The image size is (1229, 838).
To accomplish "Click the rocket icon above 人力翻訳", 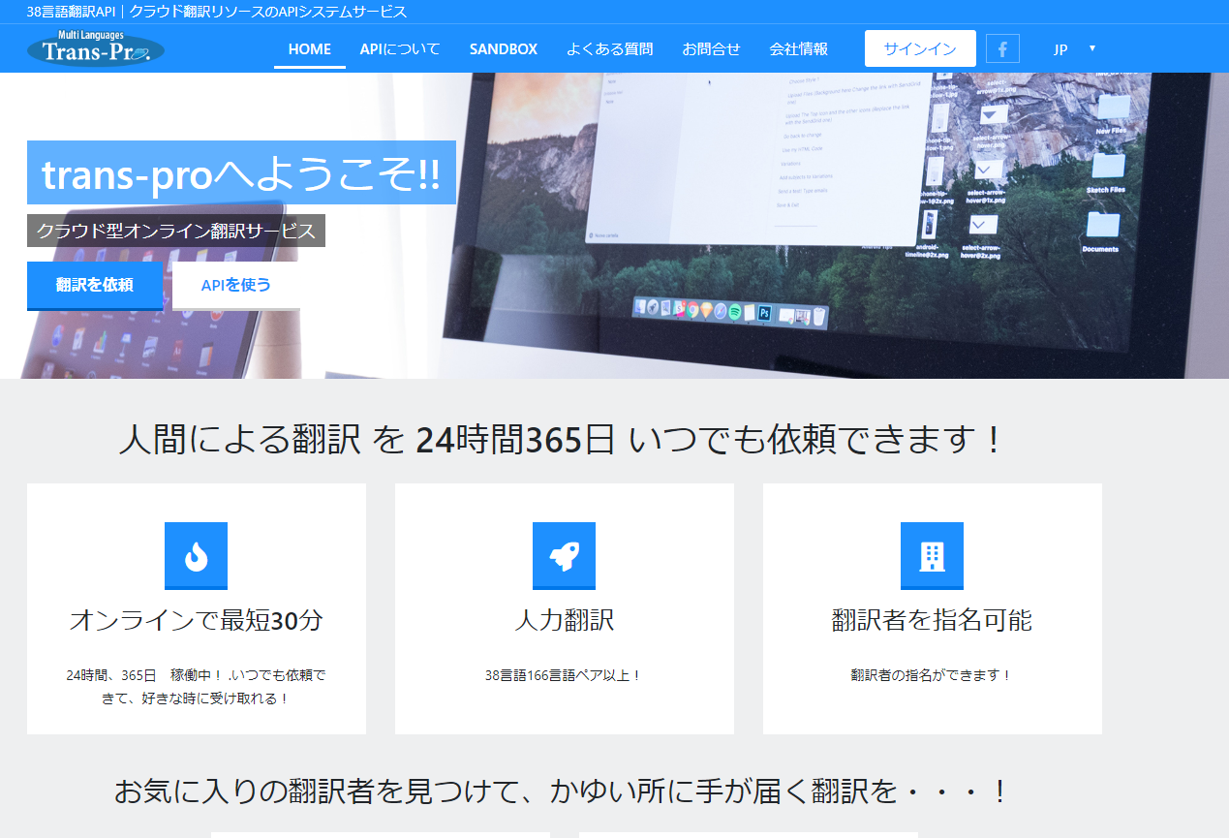I will click(x=564, y=555).
